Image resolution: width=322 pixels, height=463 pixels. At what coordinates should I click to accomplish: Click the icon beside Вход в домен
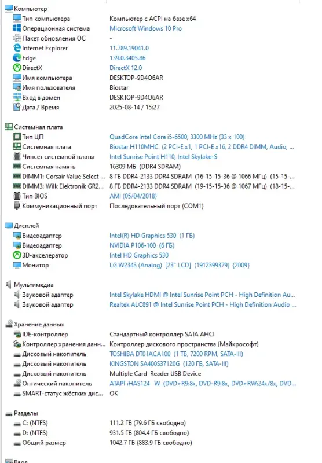pos(17,97)
